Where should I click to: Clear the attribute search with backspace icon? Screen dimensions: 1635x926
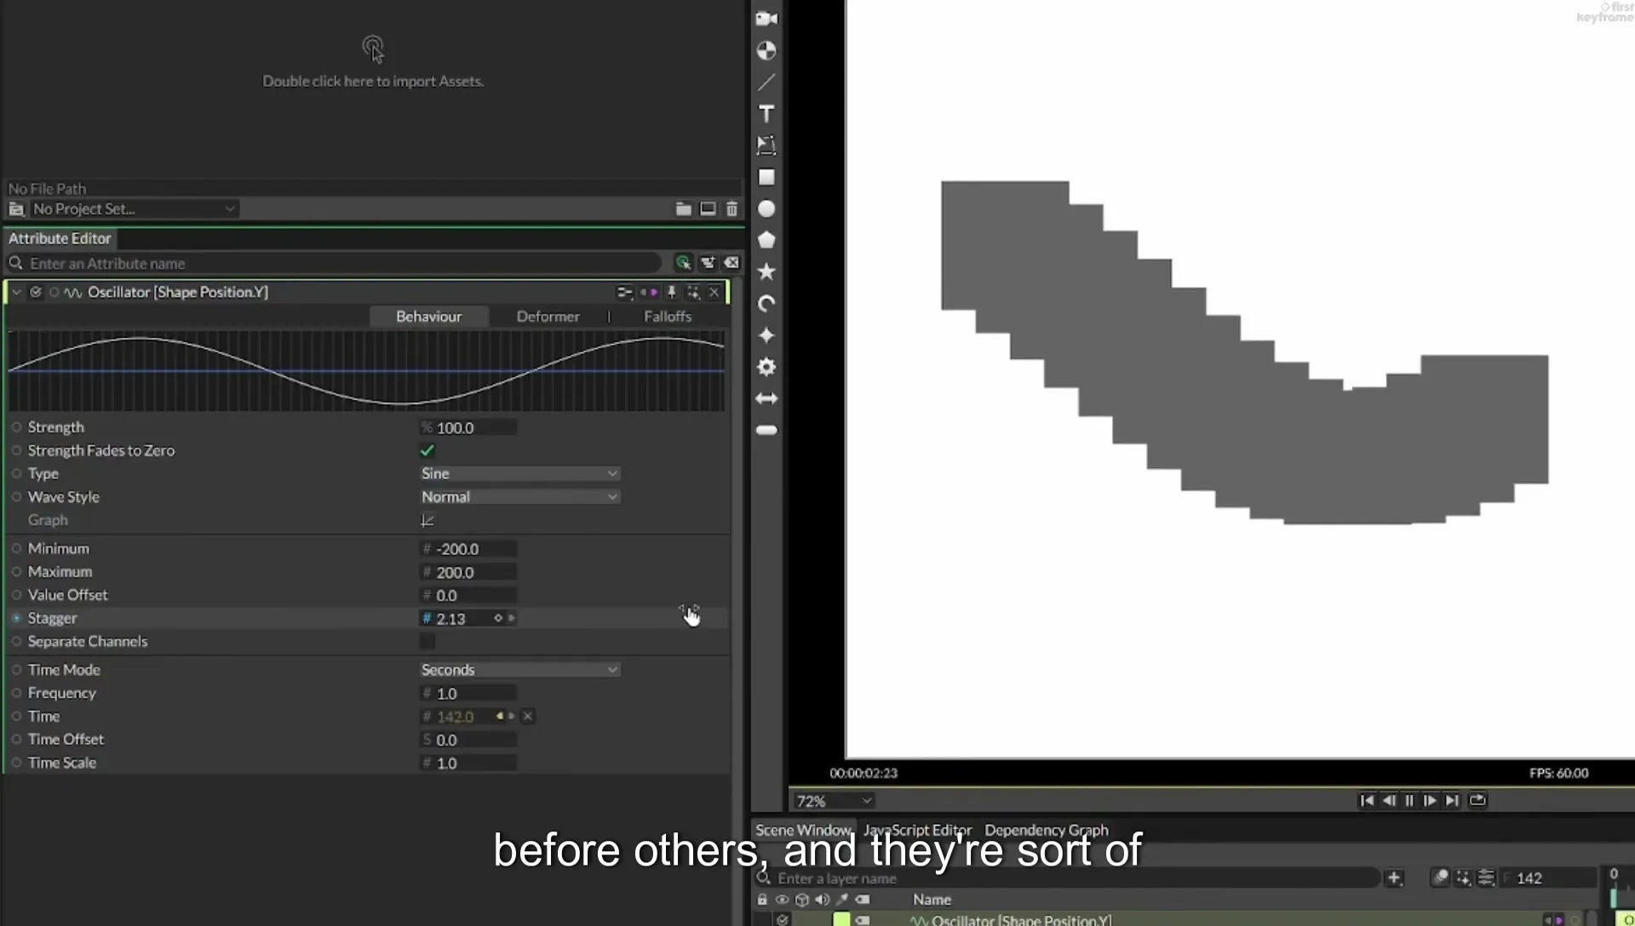click(x=731, y=263)
